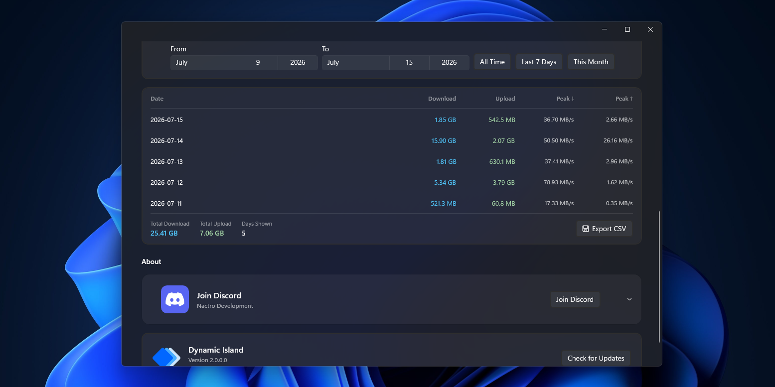Click the 2.07 GB upload value

click(504, 141)
